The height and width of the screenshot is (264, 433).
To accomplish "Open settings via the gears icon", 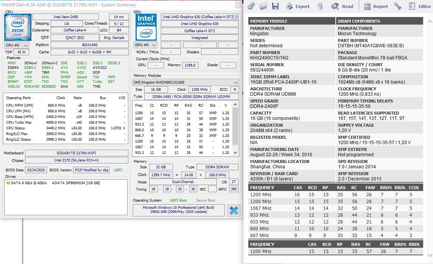I will [x=251, y=6].
